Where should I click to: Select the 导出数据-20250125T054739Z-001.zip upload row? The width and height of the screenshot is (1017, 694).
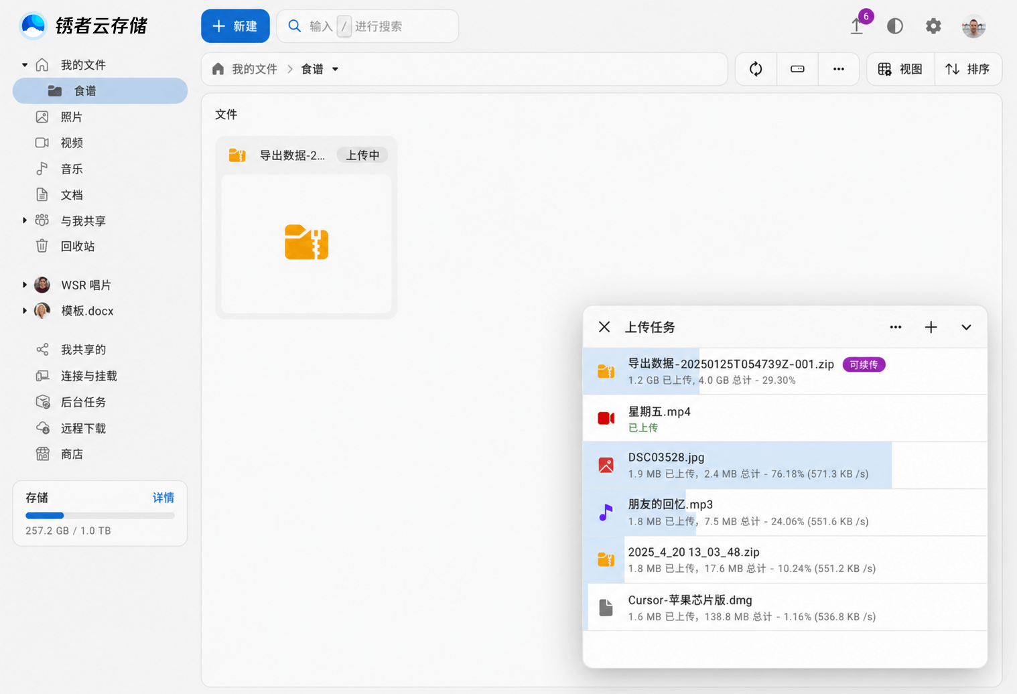(x=785, y=371)
